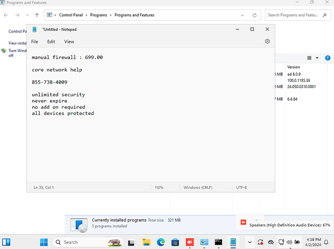Expand hidden system tray icons
The width and height of the screenshot is (334, 249).
[x=250, y=242]
